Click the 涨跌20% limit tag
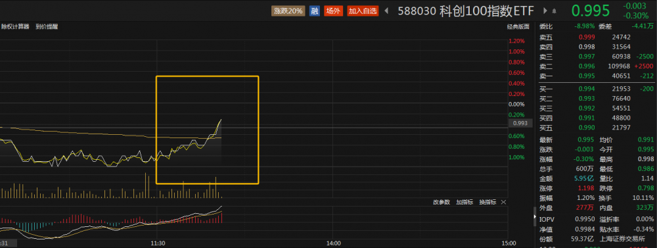 (288, 11)
